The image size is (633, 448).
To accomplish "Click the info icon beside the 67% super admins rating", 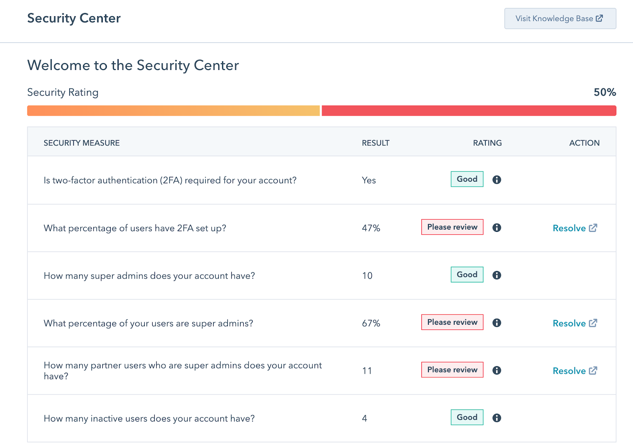I will pos(497,323).
